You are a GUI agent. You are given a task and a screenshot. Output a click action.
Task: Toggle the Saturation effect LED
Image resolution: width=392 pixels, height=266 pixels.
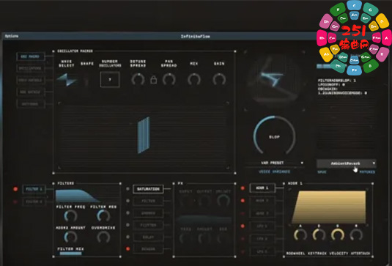point(127,189)
